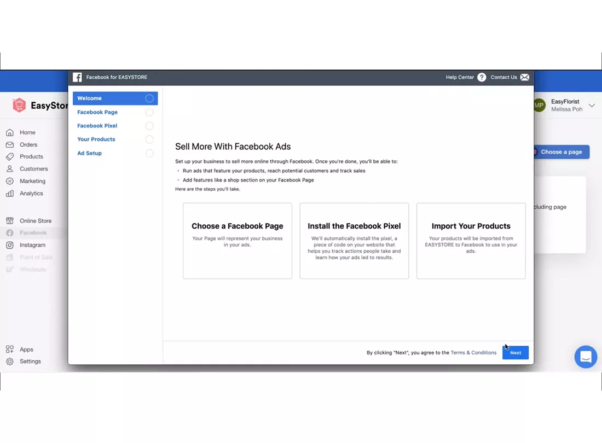Open Orders in the sidebar menu

coord(28,144)
